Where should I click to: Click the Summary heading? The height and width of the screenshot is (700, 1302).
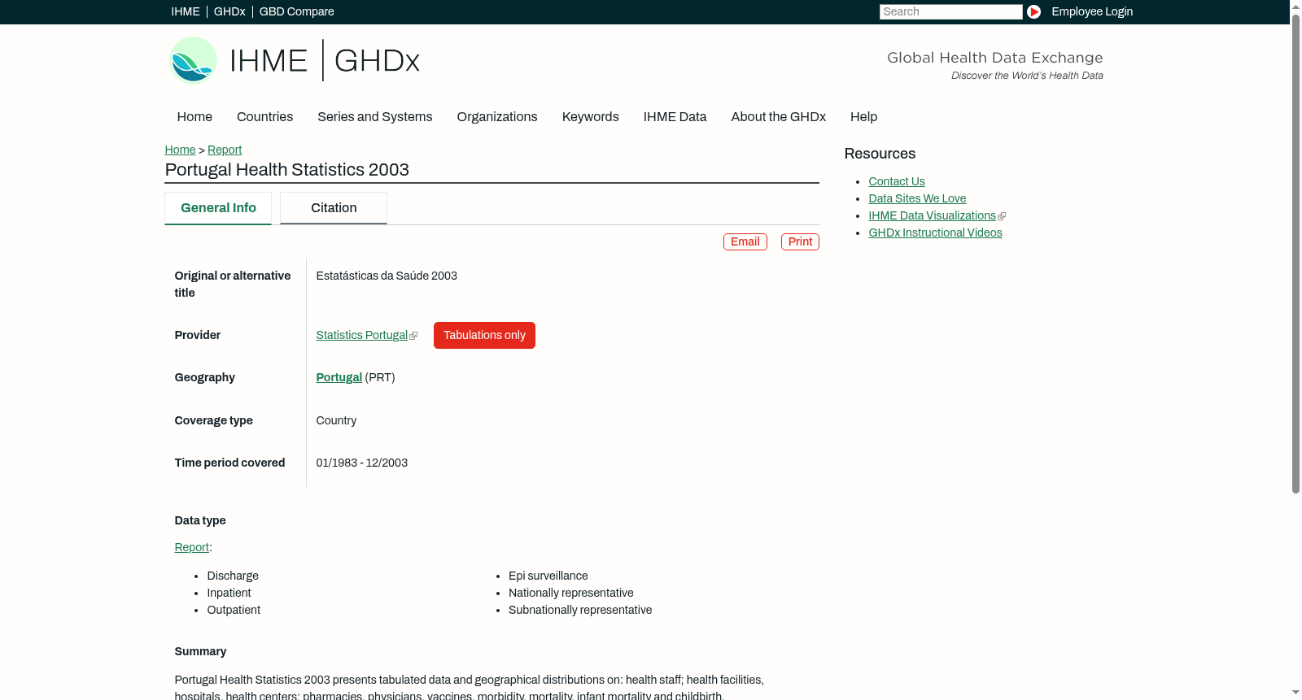pyautogui.click(x=200, y=651)
